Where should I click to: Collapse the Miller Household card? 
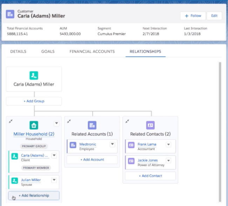(x=11, y=121)
